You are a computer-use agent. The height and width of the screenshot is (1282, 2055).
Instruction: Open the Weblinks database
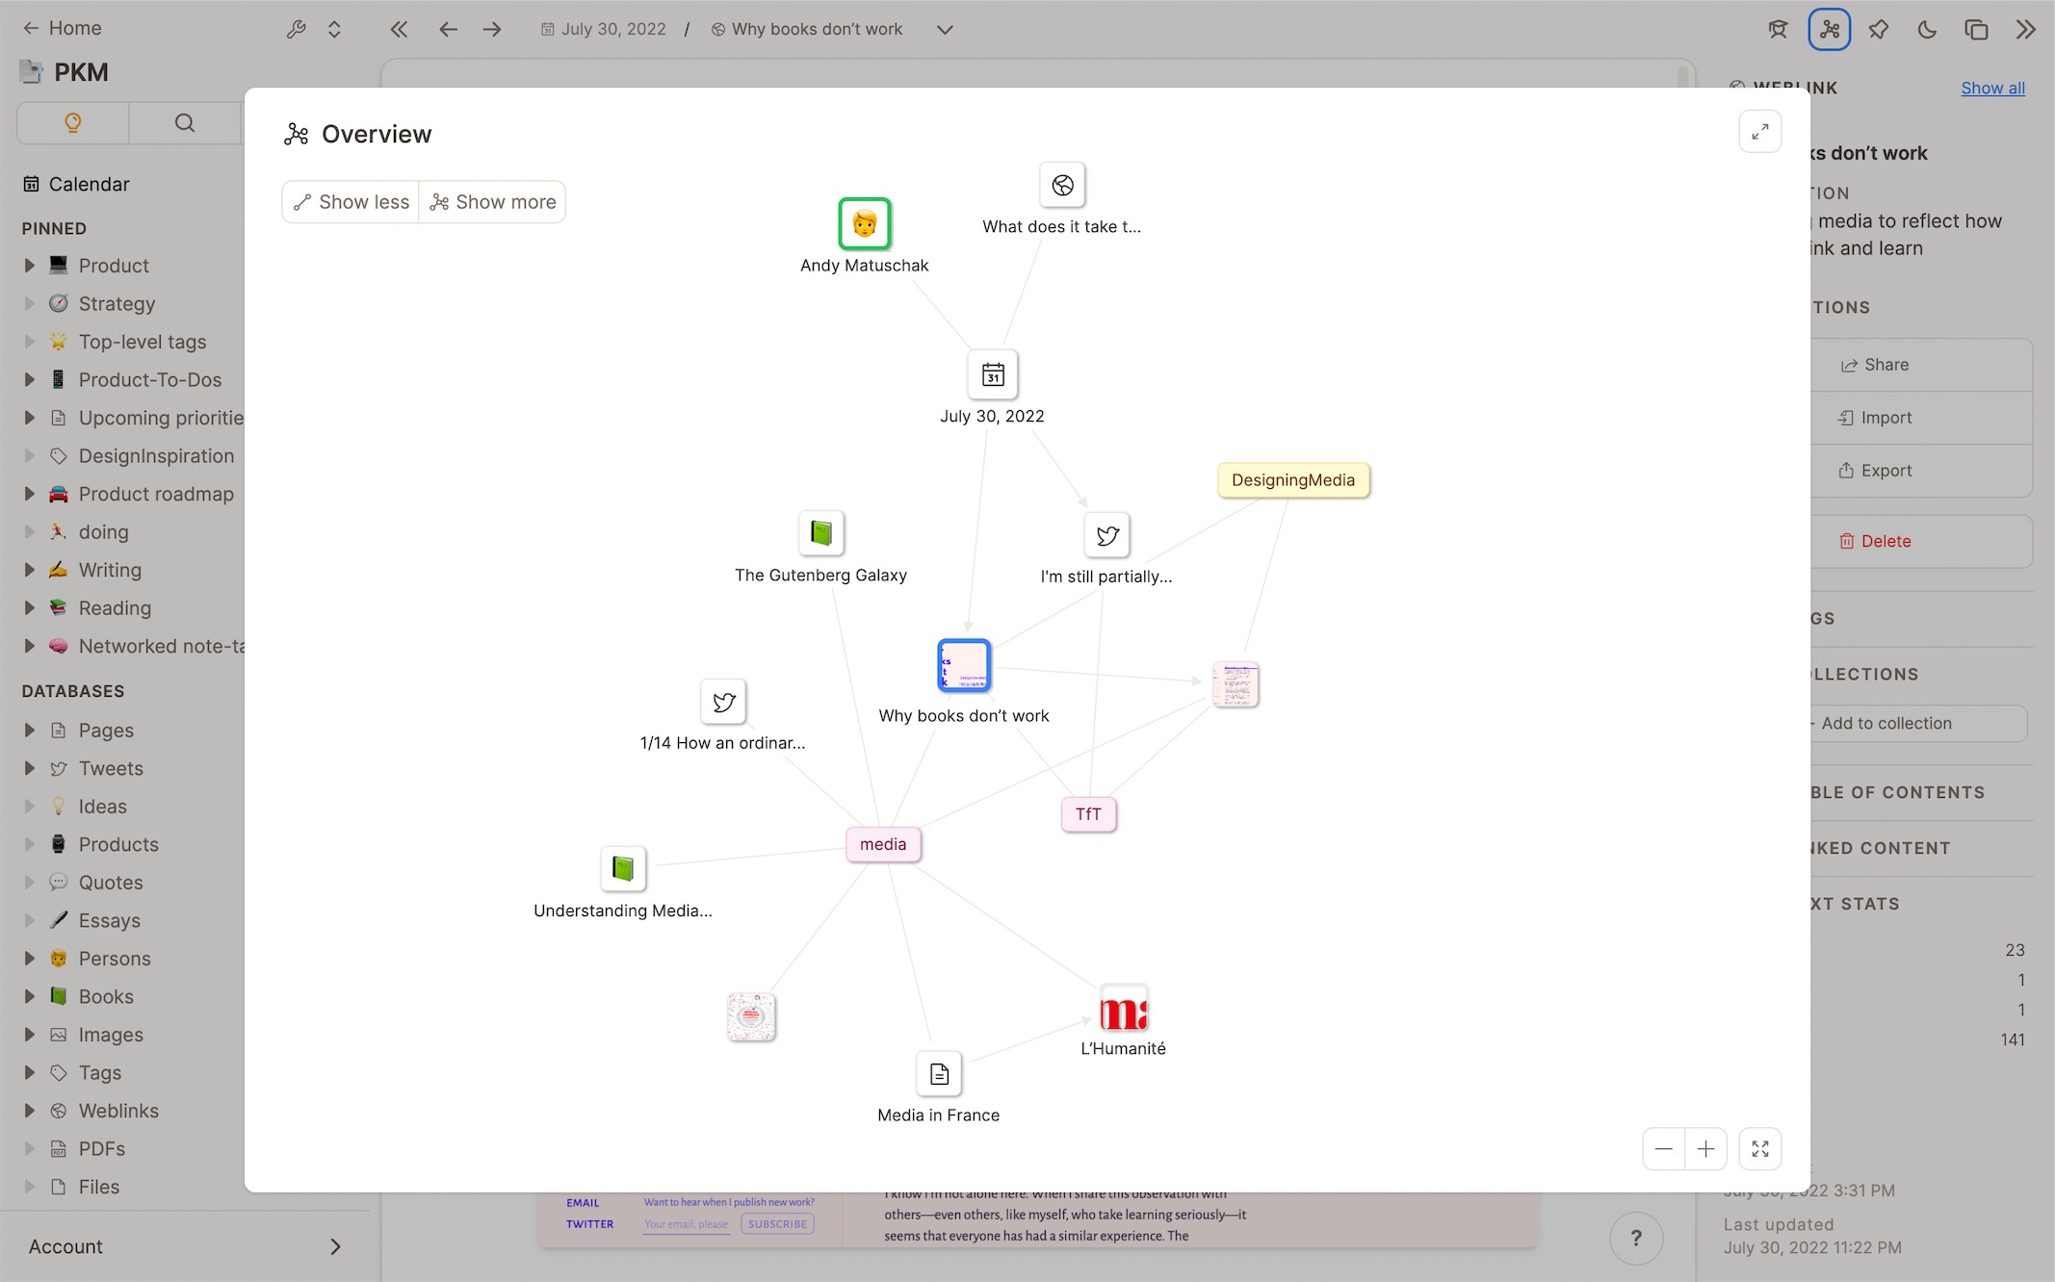pyautogui.click(x=118, y=1111)
